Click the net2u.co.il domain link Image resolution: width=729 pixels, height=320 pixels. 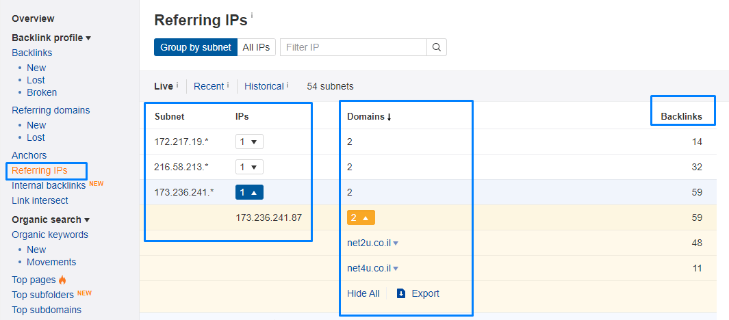click(369, 243)
